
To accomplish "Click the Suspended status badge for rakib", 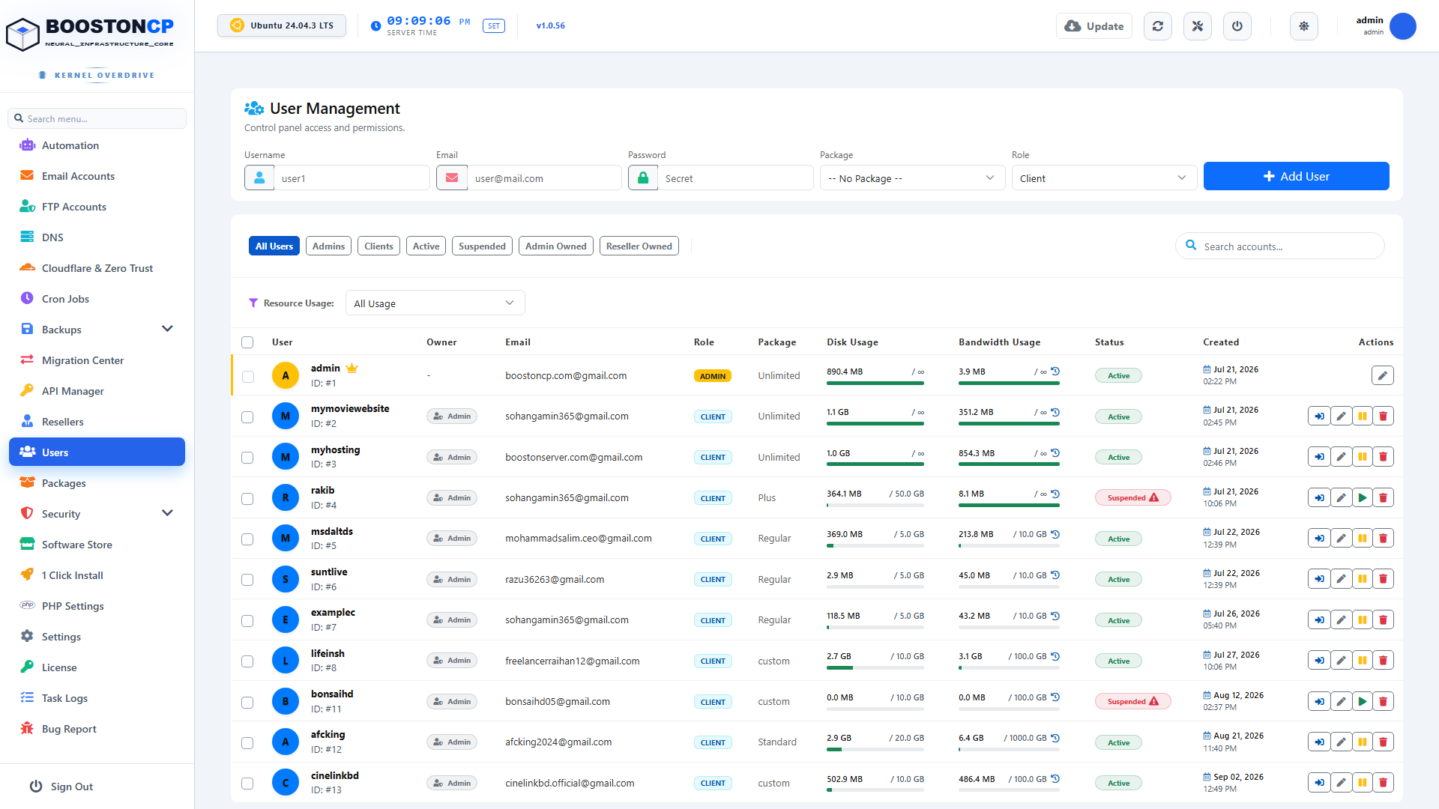I will (x=1132, y=498).
